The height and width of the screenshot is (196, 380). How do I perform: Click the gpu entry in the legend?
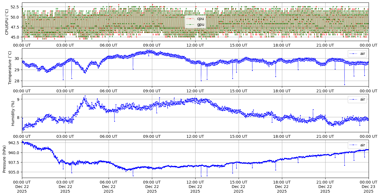click(200, 24)
